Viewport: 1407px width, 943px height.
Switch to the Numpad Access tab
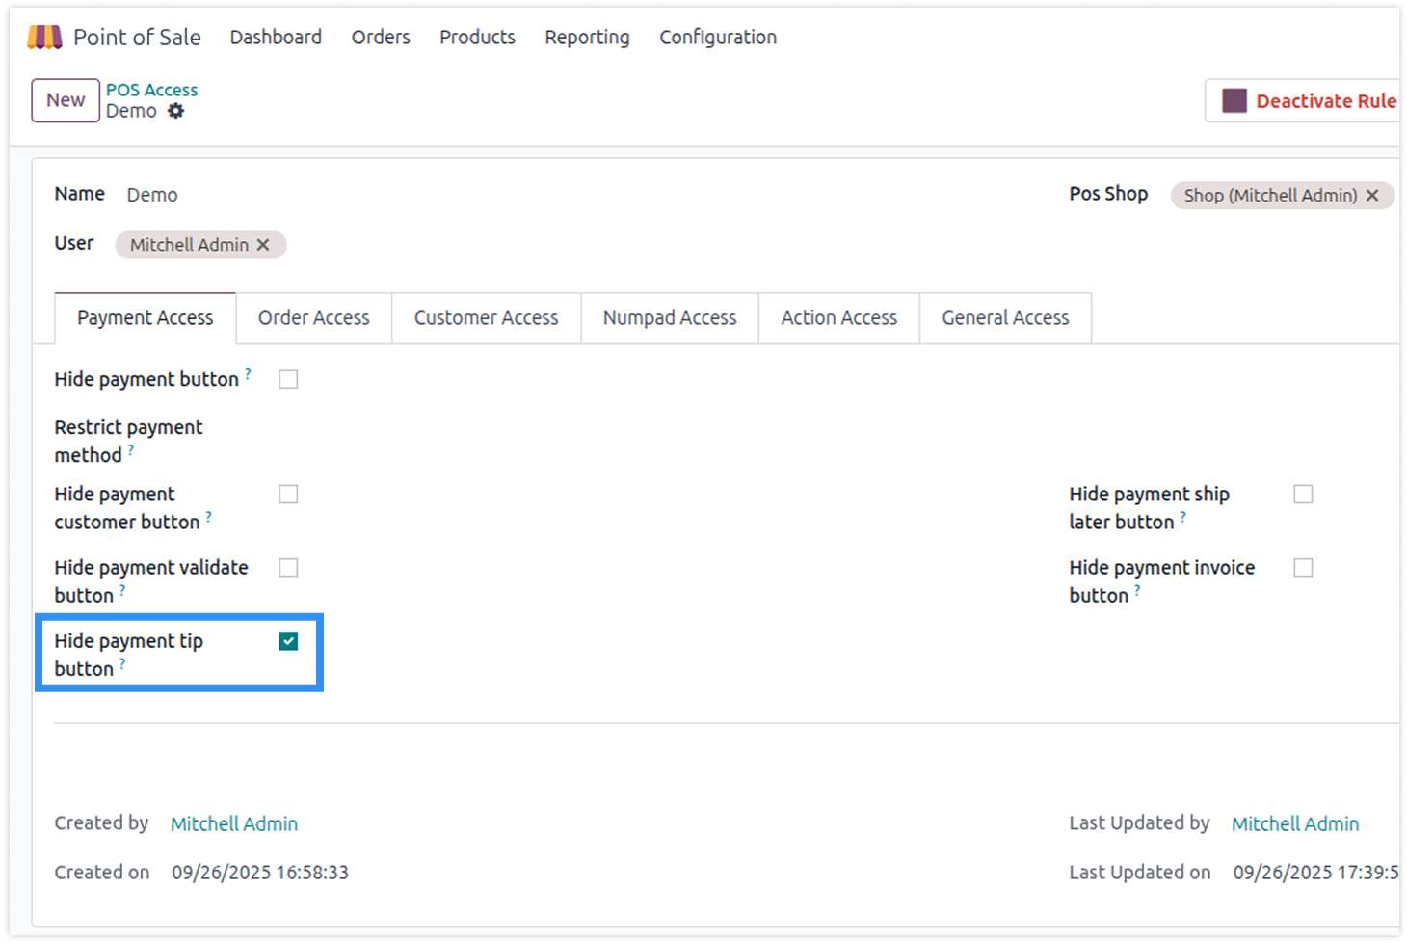(669, 318)
